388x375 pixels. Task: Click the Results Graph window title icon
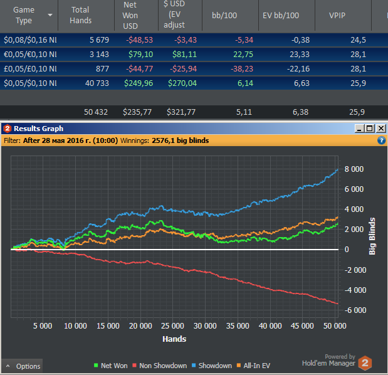point(7,129)
